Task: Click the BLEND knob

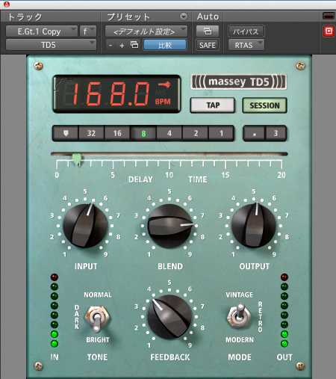Action: pyautogui.click(x=169, y=227)
